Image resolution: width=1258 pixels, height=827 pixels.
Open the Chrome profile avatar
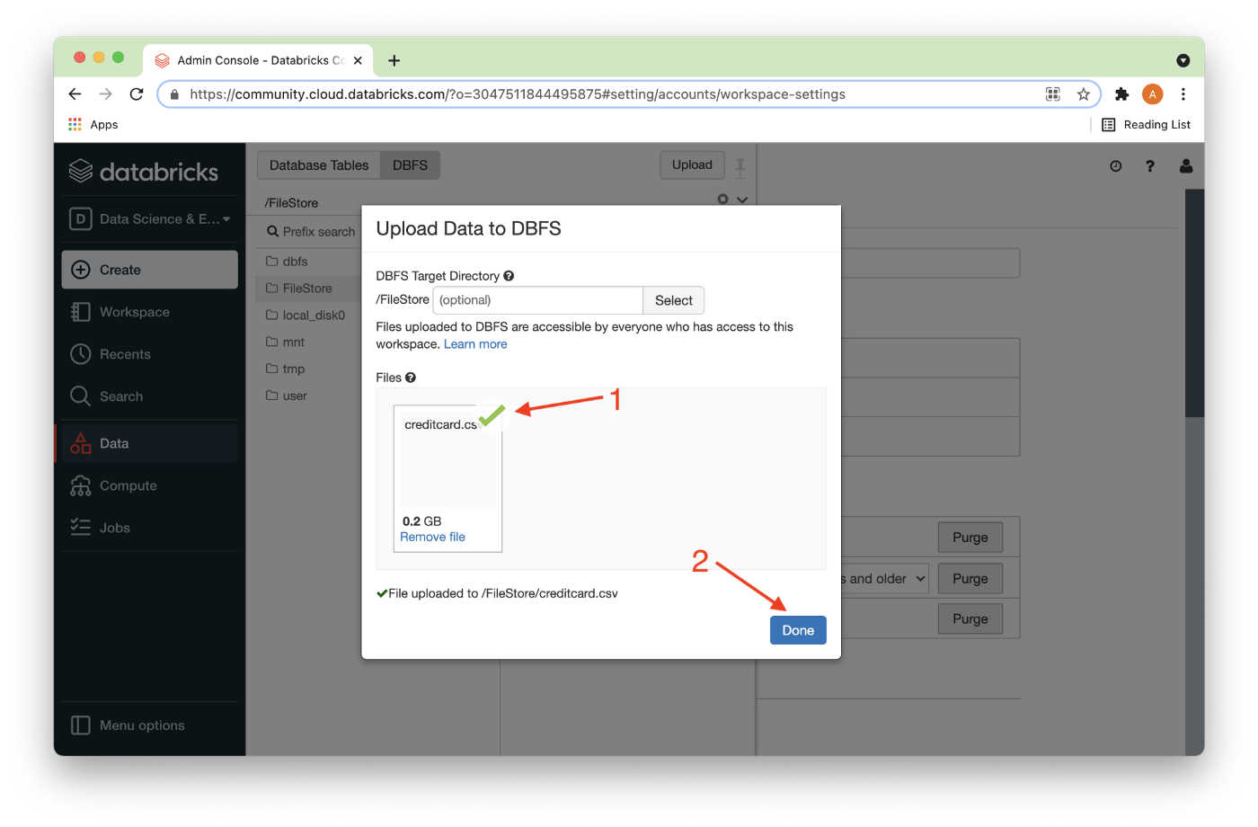[1153, 94]
